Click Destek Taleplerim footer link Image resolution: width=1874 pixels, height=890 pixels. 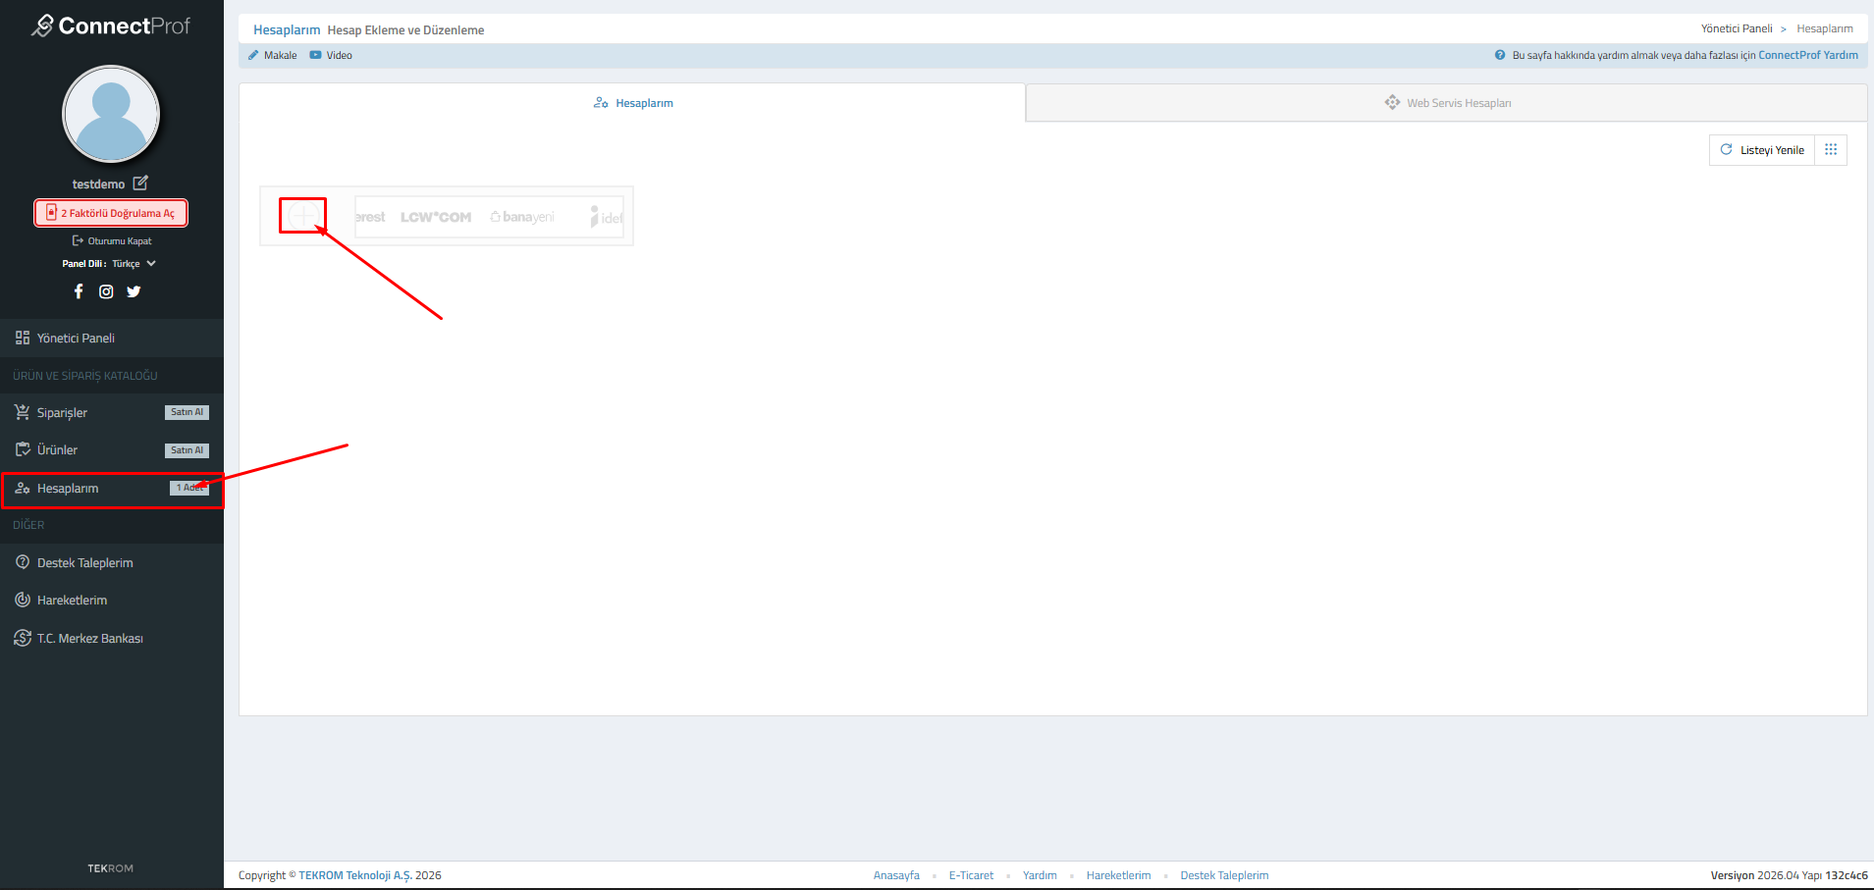point(1224,875)
